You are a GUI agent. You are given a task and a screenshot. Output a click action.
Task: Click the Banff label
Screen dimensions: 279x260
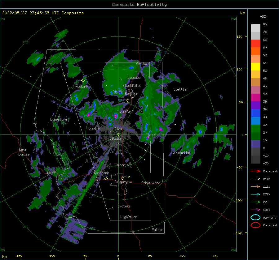pos(51,172)
